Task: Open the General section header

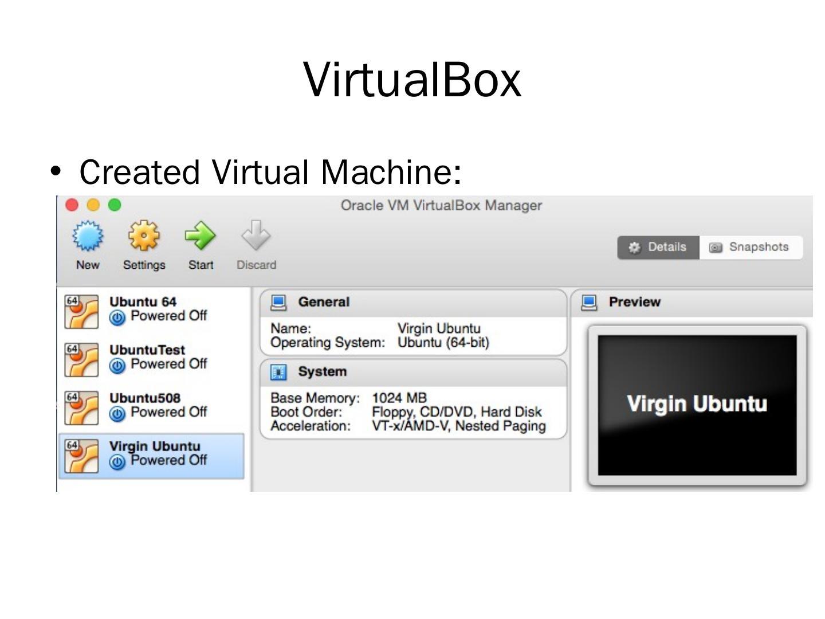Action: click(x=413, y=303)
